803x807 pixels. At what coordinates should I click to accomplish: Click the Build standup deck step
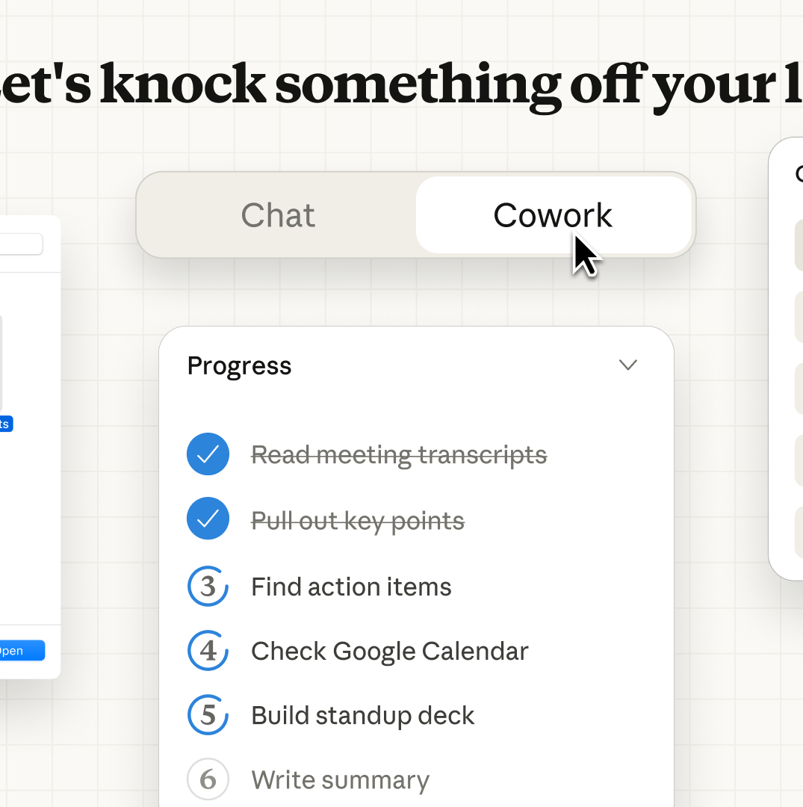click(362, 715)
